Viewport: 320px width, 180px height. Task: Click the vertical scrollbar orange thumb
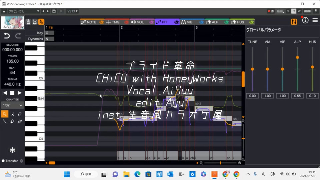[243, 79]
